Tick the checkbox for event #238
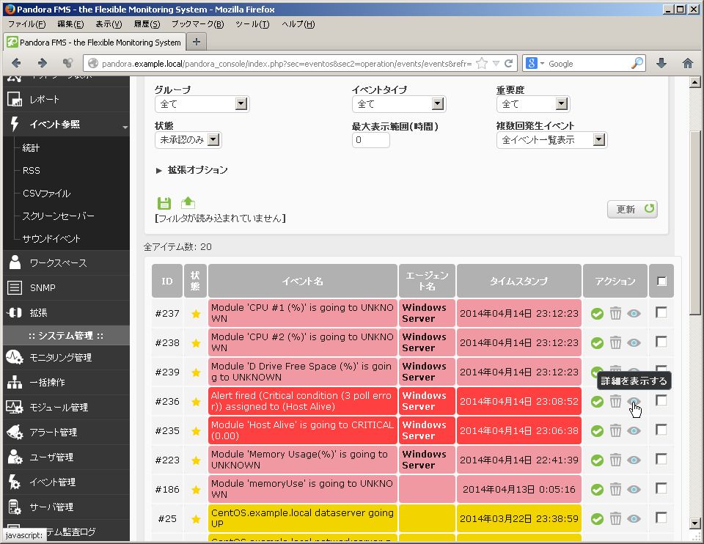Screen dimensions: 704x544 click(661, 342)
